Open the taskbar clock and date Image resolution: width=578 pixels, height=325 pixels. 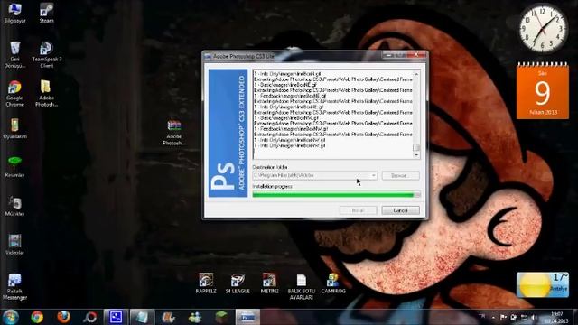[556, 317]
